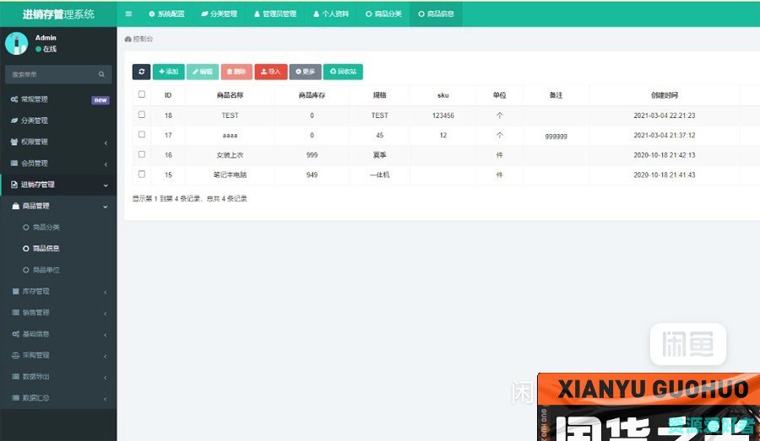This screenshot has height=441, width=760.
Task: Click the hamburger menu toggle icon
Action: [x=128, y=14]
